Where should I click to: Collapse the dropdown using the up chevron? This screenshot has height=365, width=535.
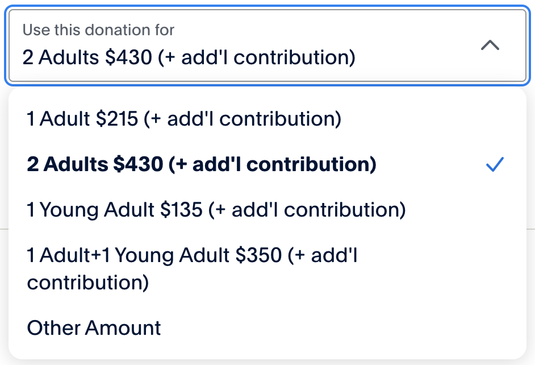(490, 45)
